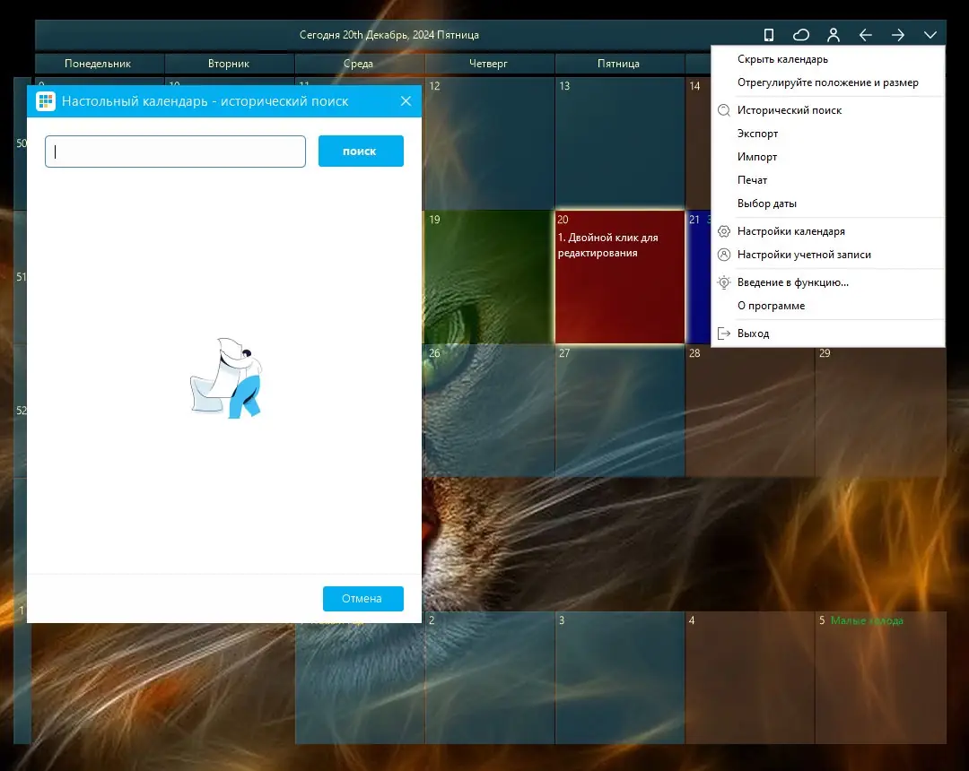The width and height of the screenshot is (969, 771).
Task: Select Введение в функцию... entry
Action: (827, 282)
